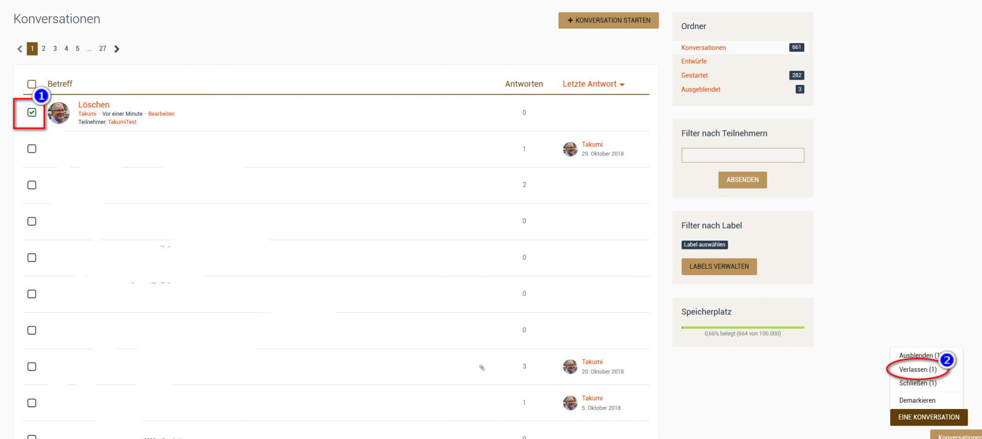Click the paperclip attachment icon

point(482,367)
